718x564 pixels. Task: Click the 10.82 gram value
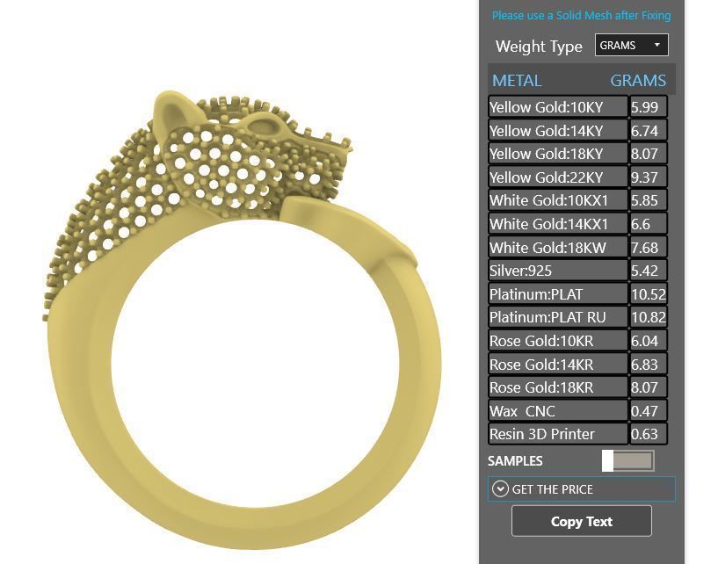649,317
